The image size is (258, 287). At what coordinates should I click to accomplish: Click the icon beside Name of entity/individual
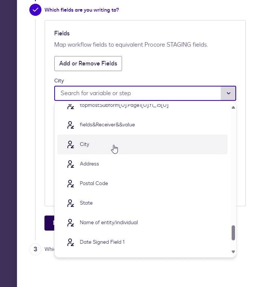click(x=70, y=223)
